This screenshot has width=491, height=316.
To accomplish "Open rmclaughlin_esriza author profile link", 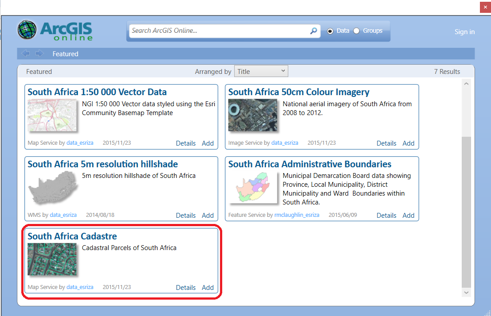I will (x=296, y=215).
